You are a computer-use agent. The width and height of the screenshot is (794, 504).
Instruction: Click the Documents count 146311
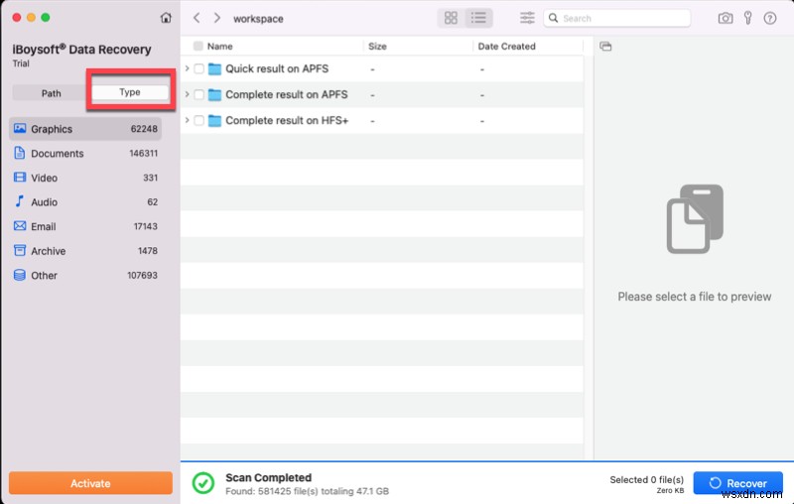(x=143, y=153)
